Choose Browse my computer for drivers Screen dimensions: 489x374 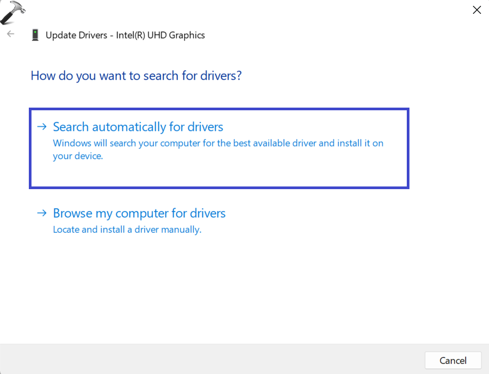coord(139,213)
